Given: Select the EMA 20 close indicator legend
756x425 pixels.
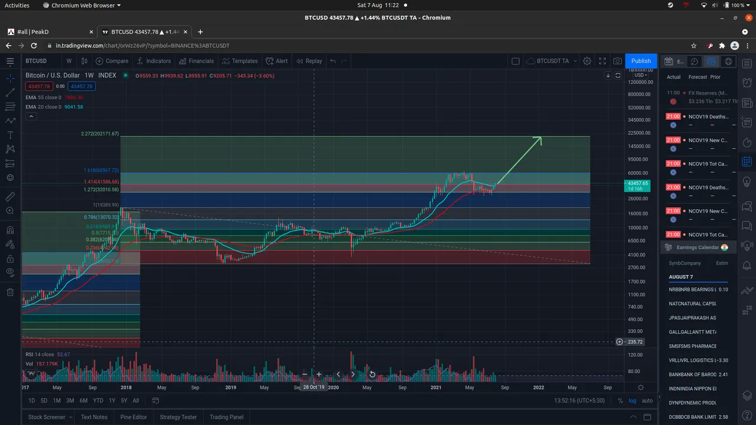Looking at the screenshot, I should (54, 107).
